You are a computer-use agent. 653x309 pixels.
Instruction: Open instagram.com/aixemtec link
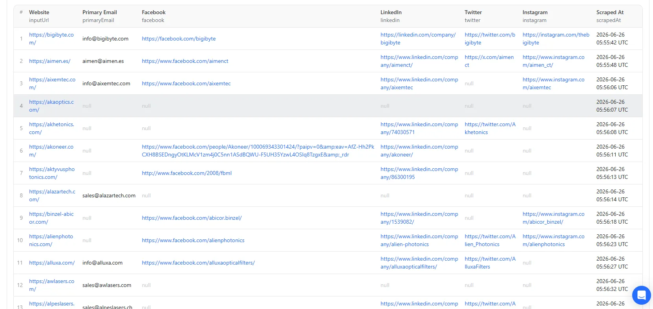pos(553,83)
